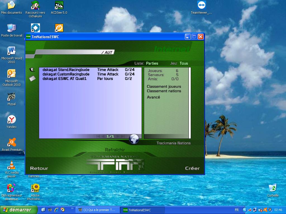
Task: Click white scrollbar beside info panel
Action: [190, 103]
